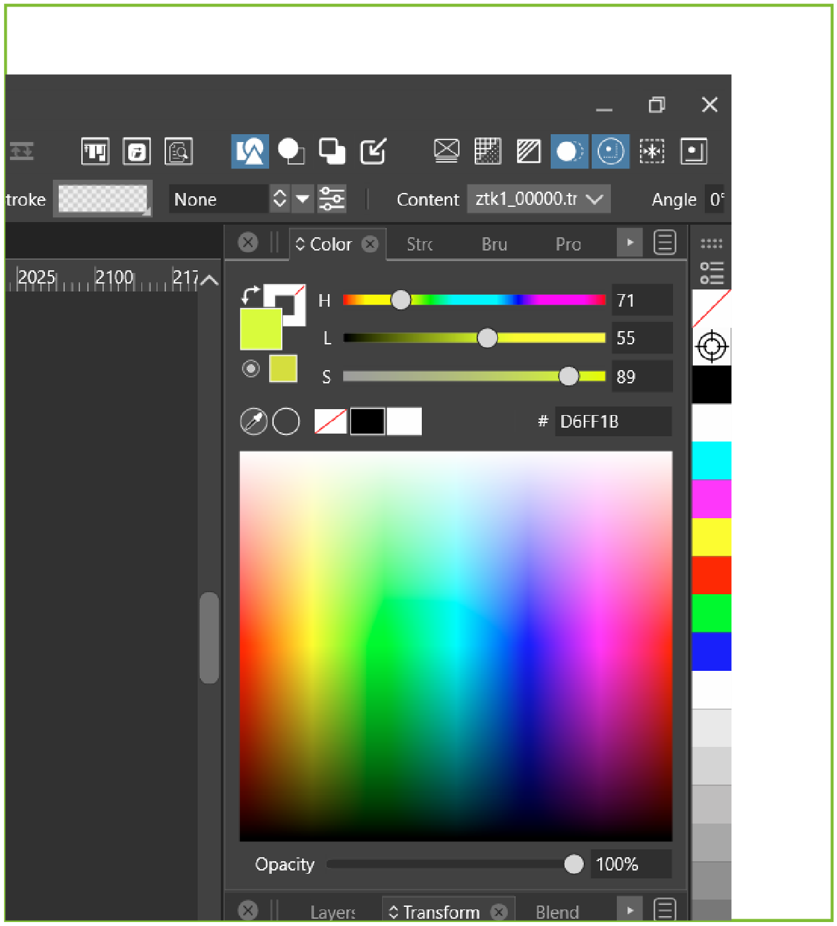
Task: Click the diagonal hatch pattern toolbar icon
Action: [528, 151]
